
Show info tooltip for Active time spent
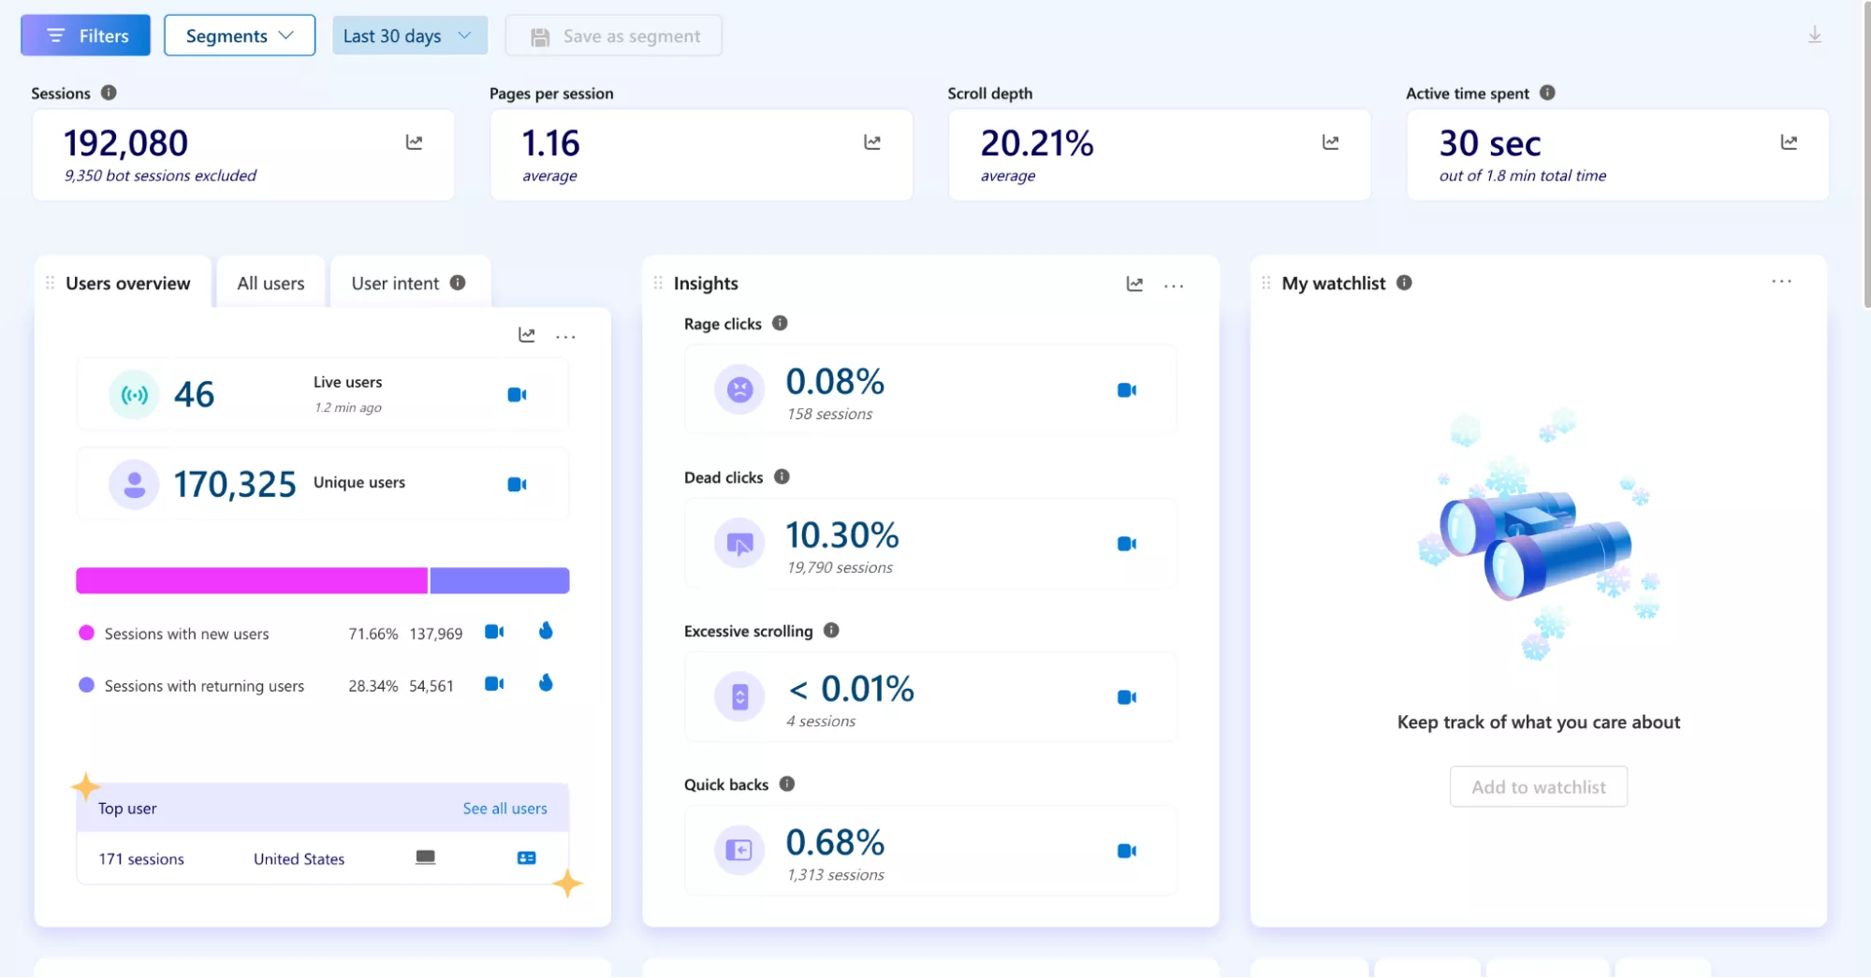click(x=1547, y=93)
